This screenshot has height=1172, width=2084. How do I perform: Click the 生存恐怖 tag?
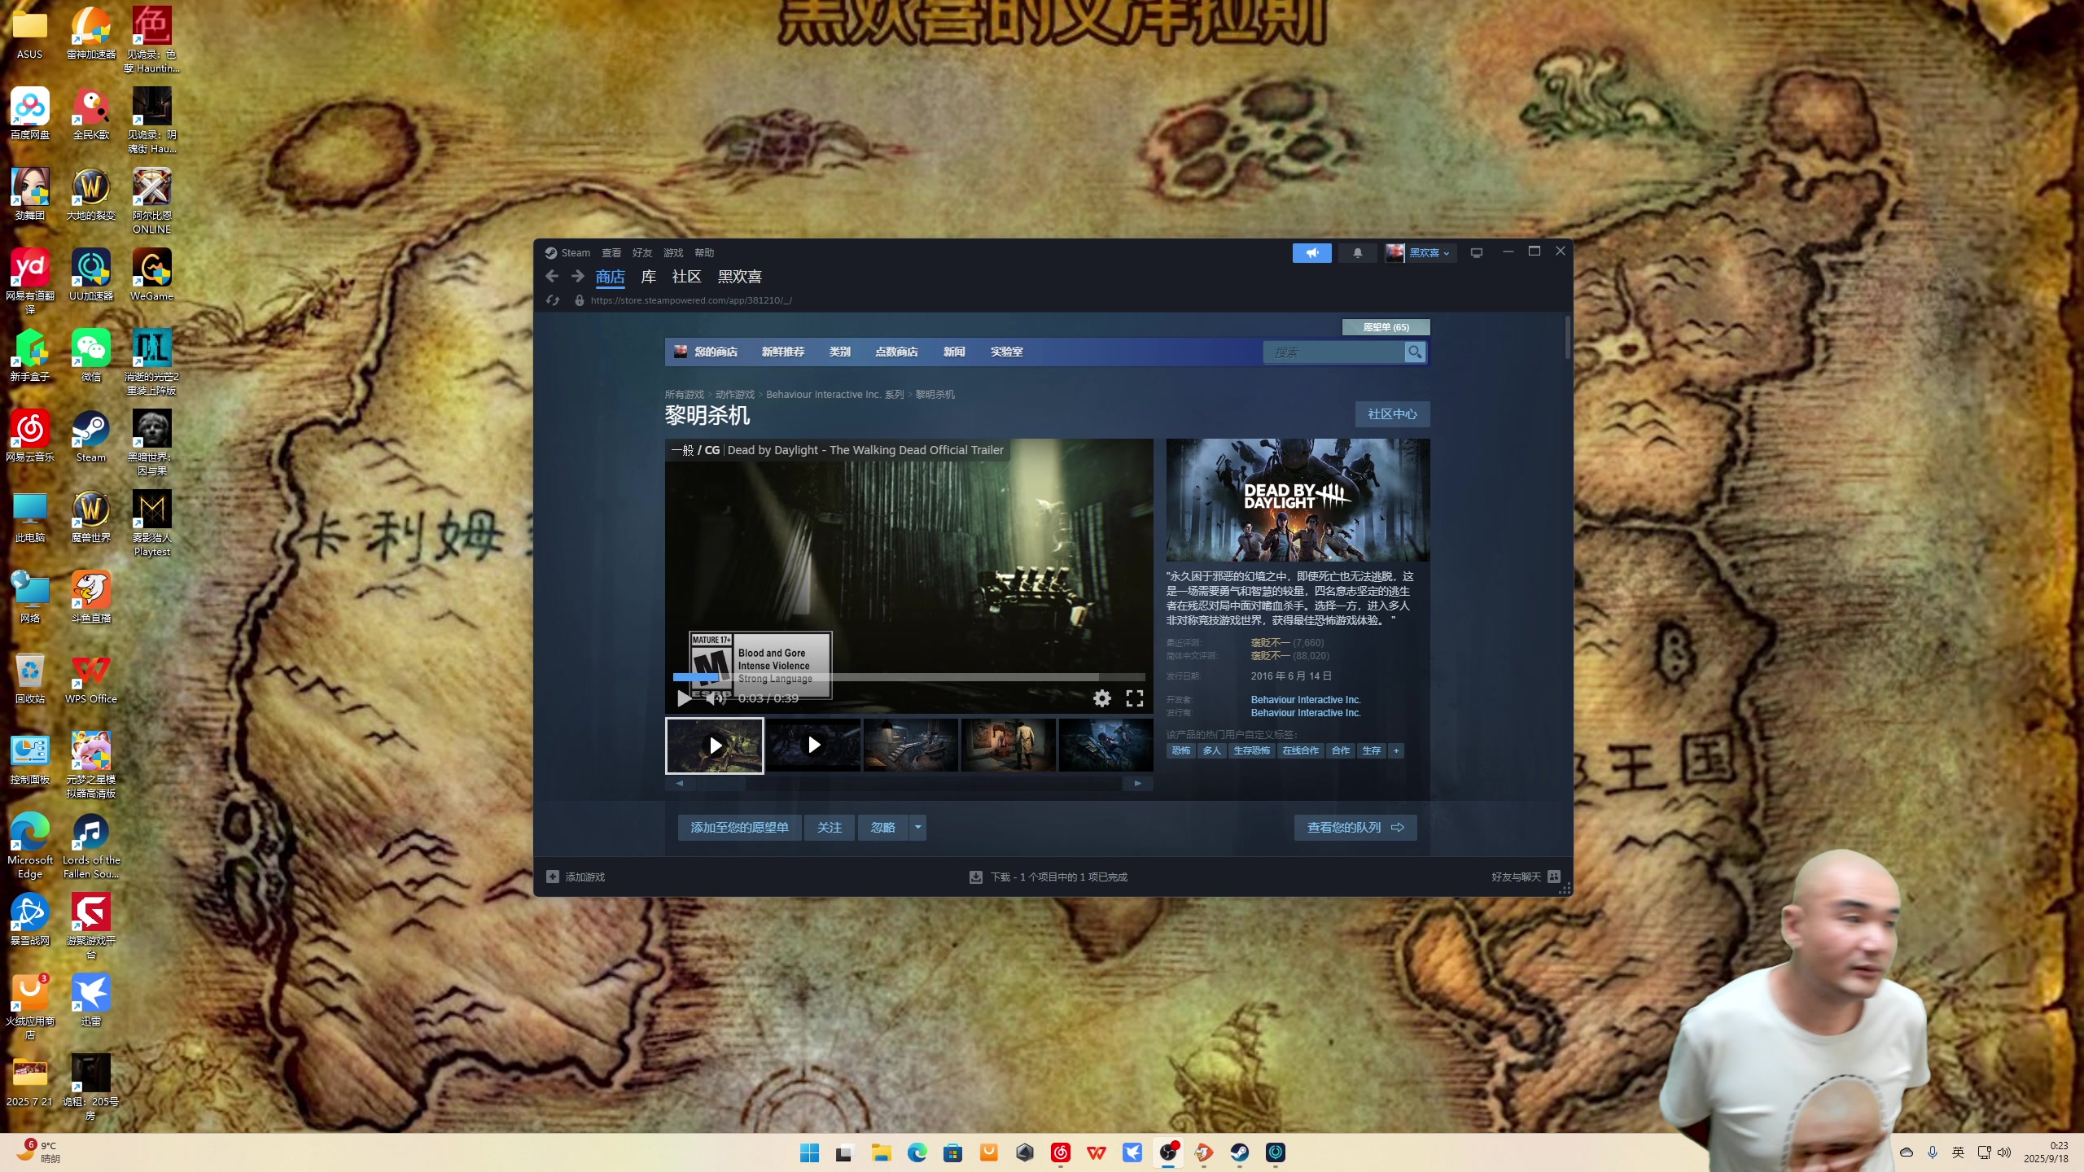1251,750
